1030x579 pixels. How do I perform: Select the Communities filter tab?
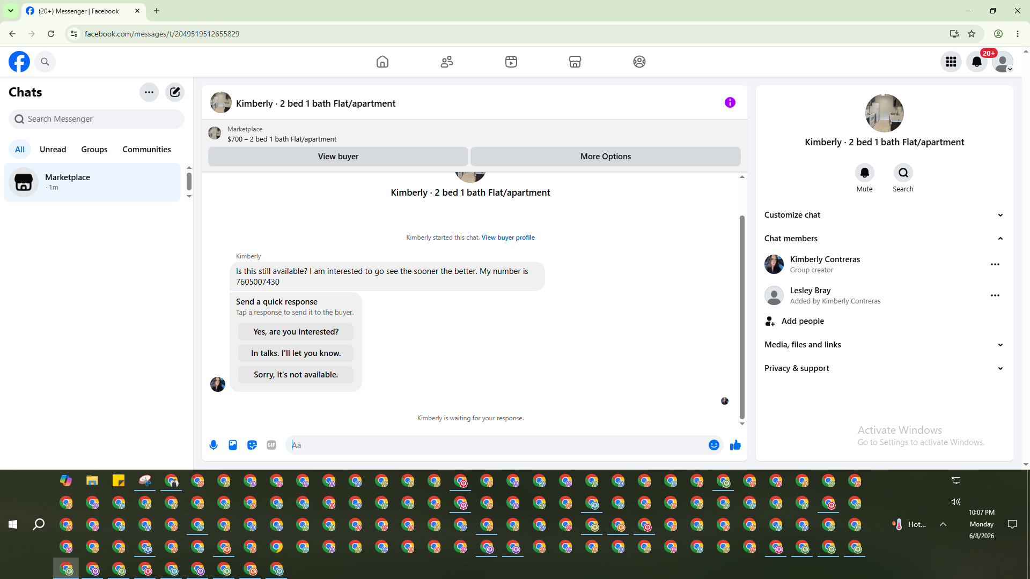click(x=146, y=150)
